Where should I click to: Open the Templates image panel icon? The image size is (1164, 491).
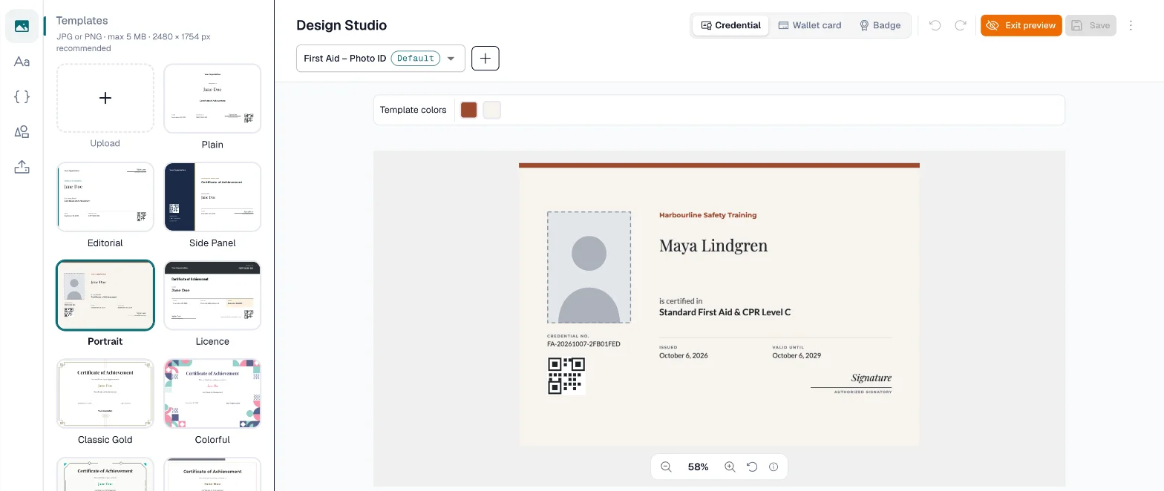(x=22, y=26)
